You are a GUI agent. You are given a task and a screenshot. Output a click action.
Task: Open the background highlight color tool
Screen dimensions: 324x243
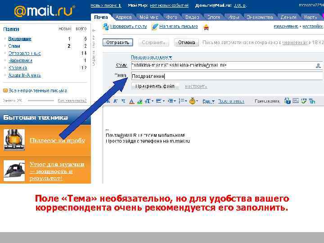tap(139, 101)
